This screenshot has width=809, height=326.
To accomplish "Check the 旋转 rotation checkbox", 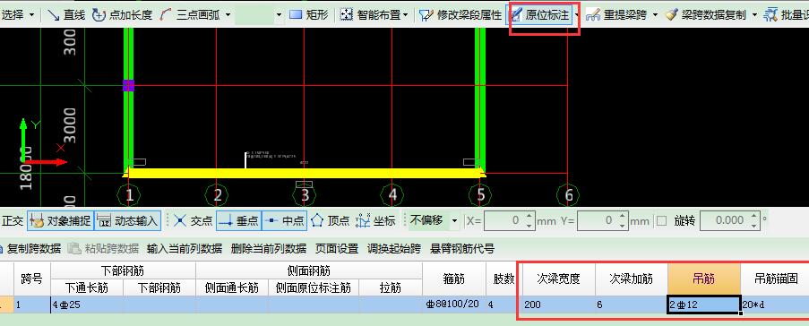I will (661, 221).
